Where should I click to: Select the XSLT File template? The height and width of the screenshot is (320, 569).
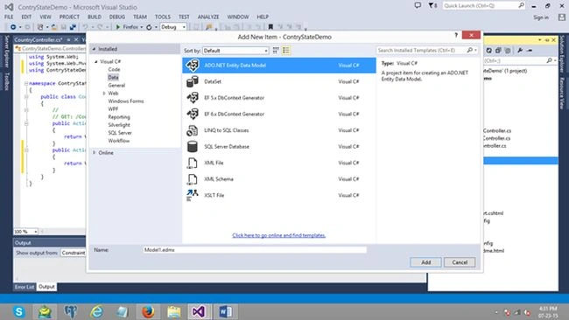278,195
